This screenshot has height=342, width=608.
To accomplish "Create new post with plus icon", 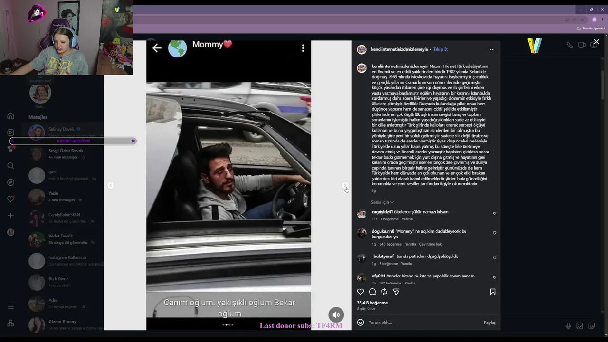I will (10, 216).
